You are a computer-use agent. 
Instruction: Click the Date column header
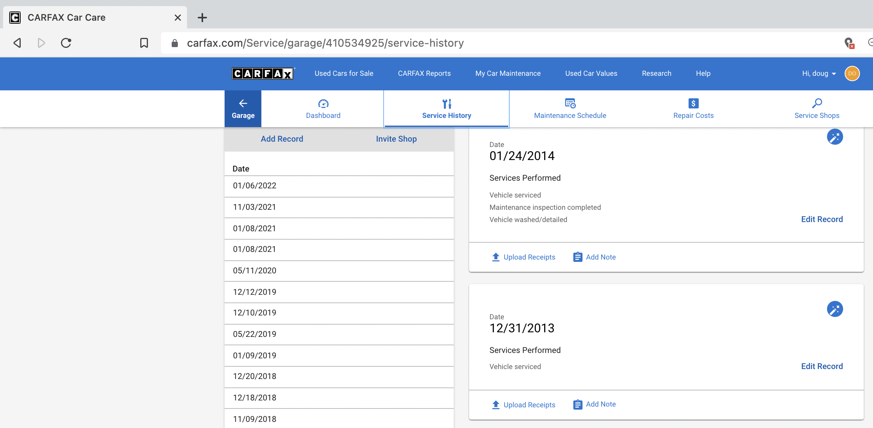coord(241,169)
